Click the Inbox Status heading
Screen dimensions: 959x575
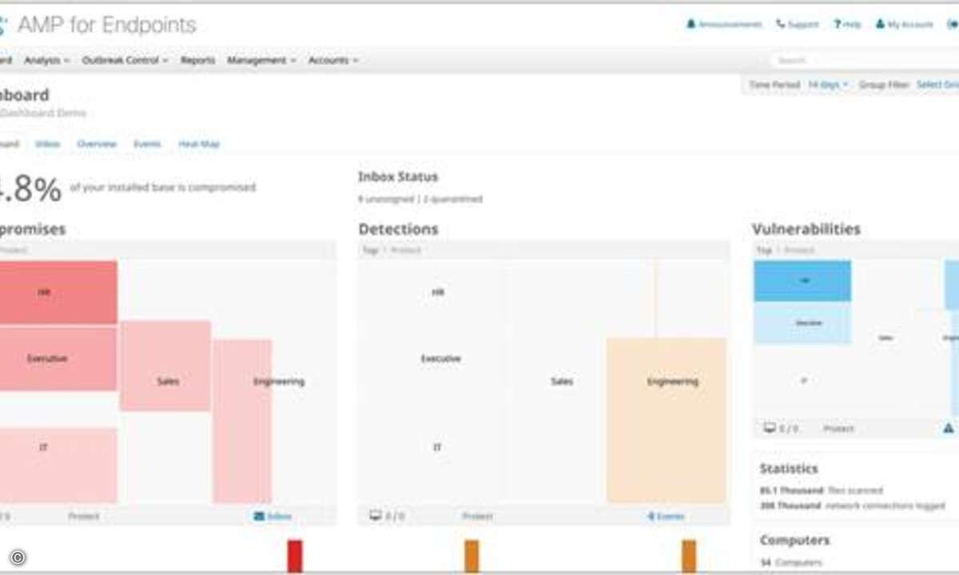398,176
